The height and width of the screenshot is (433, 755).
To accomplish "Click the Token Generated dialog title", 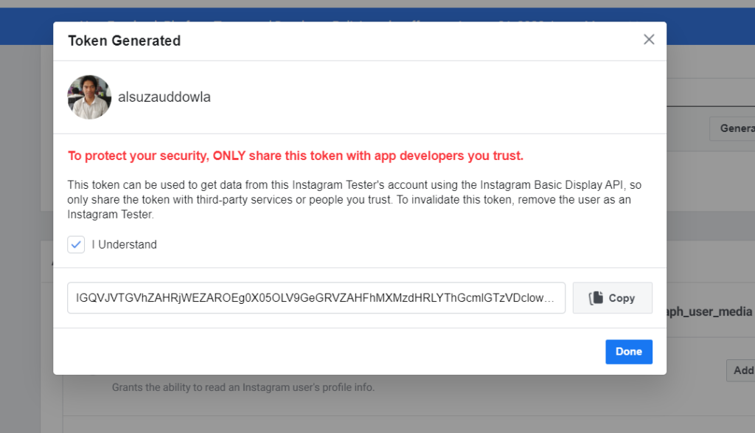I will [124, 41].
